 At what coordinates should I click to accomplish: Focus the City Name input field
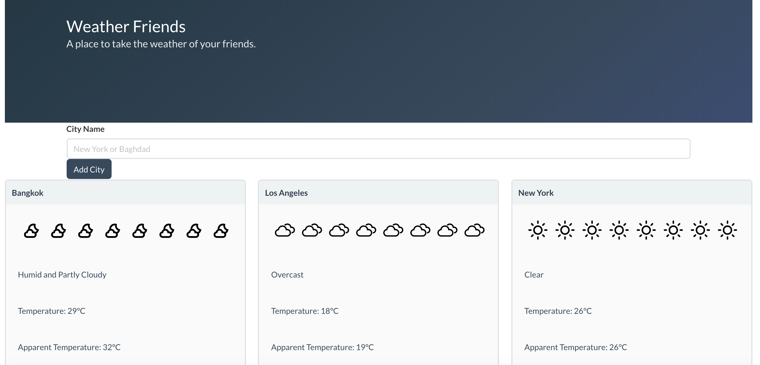click(x=378, y=149)
